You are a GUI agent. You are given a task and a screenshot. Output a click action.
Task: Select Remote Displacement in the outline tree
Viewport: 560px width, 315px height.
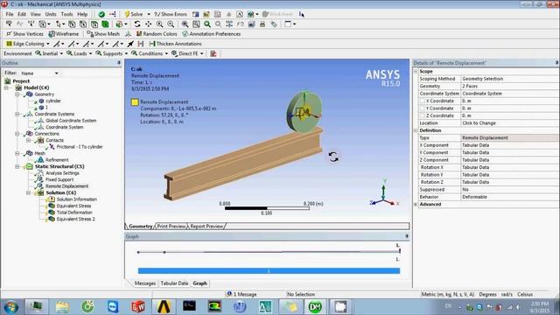point(66,186)
